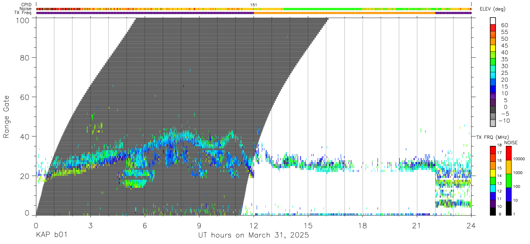Select the green 100-1000 NOISE swatch

508,181
